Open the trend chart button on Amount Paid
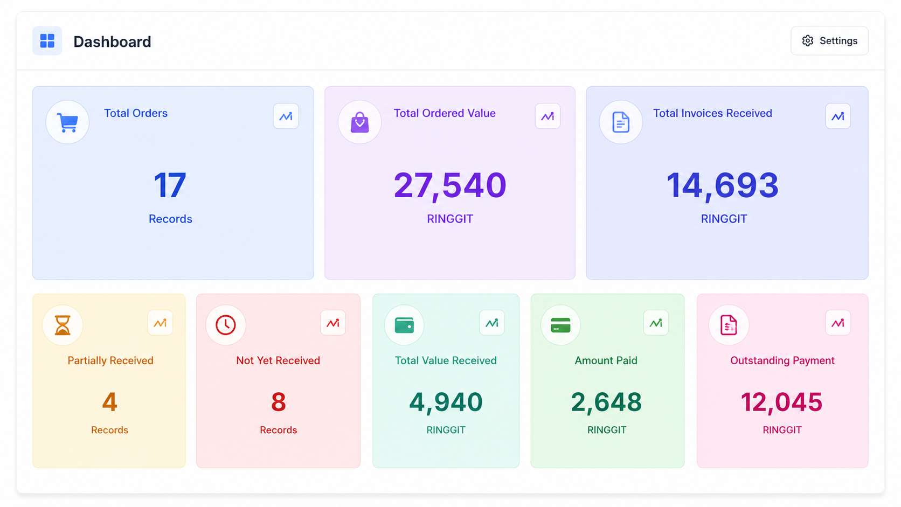 (656, 323)
